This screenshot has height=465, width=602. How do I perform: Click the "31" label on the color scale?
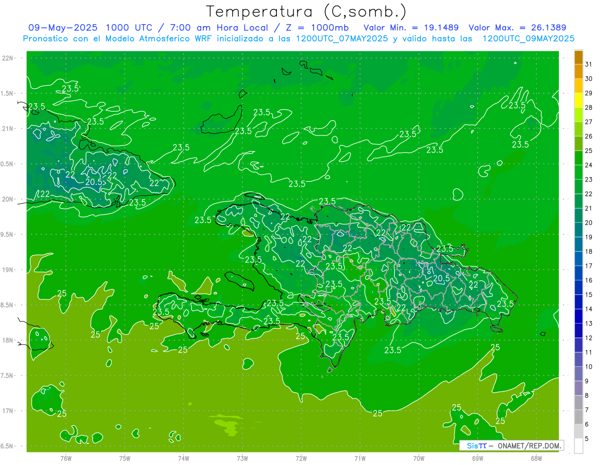(589, 64)
